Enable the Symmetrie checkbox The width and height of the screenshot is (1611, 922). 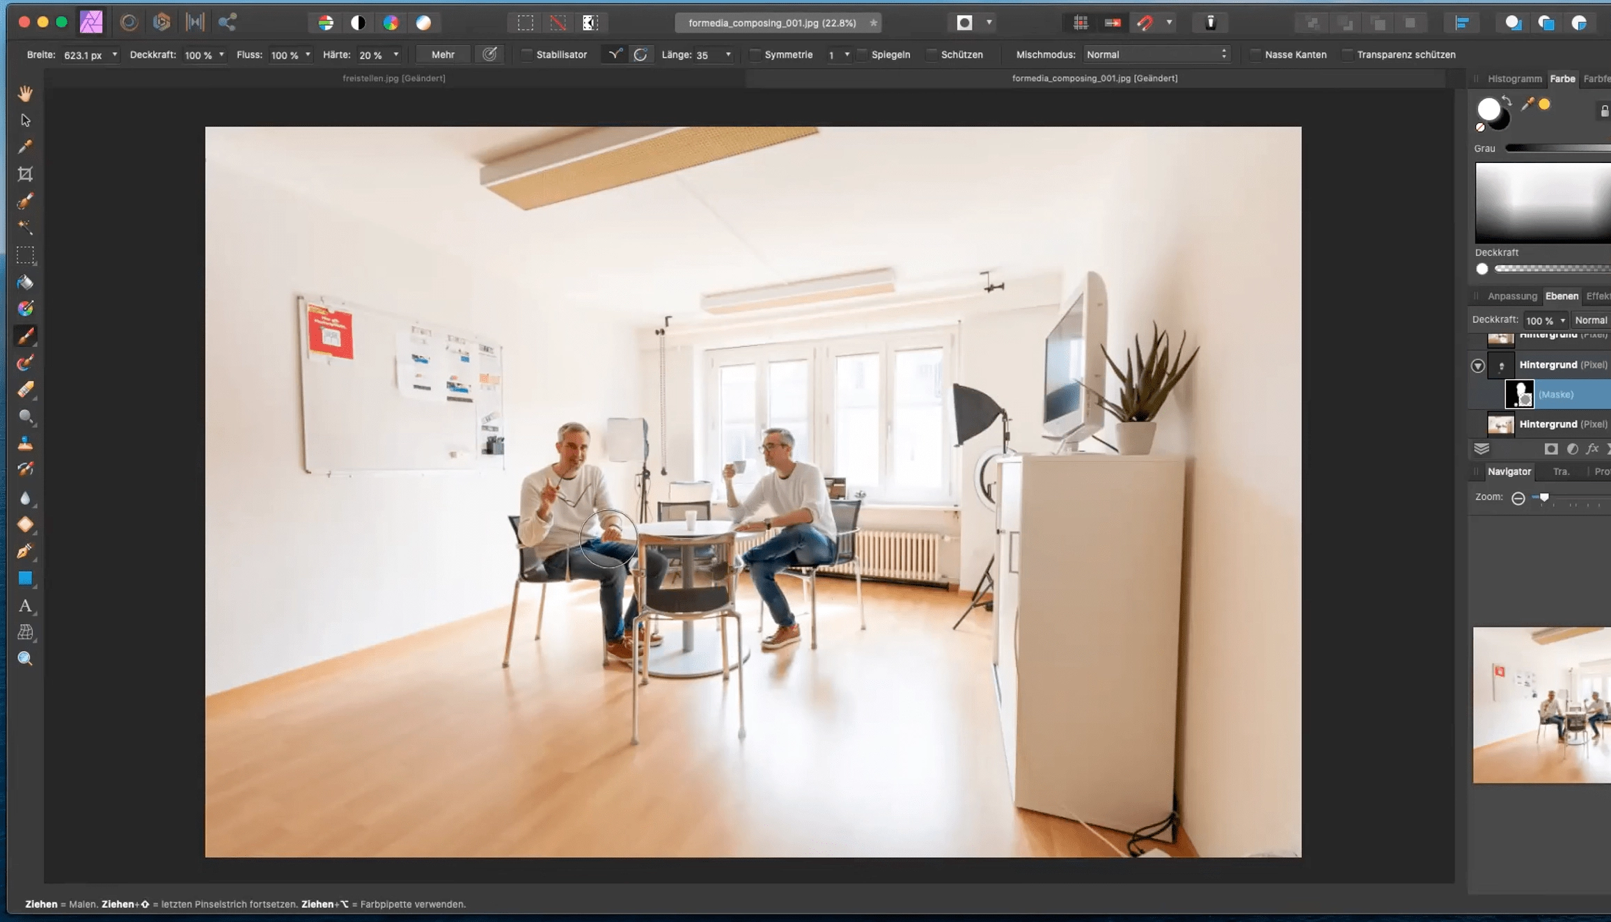coord(755,54)
